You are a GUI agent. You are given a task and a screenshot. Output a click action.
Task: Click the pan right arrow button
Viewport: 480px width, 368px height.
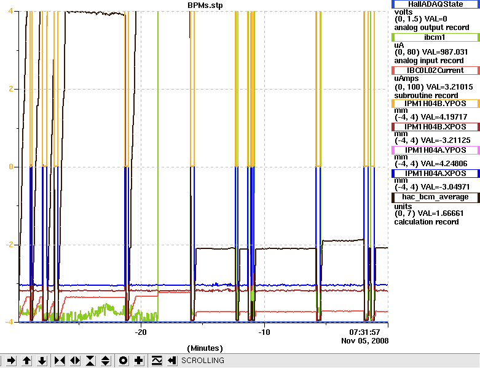point(11,361)
